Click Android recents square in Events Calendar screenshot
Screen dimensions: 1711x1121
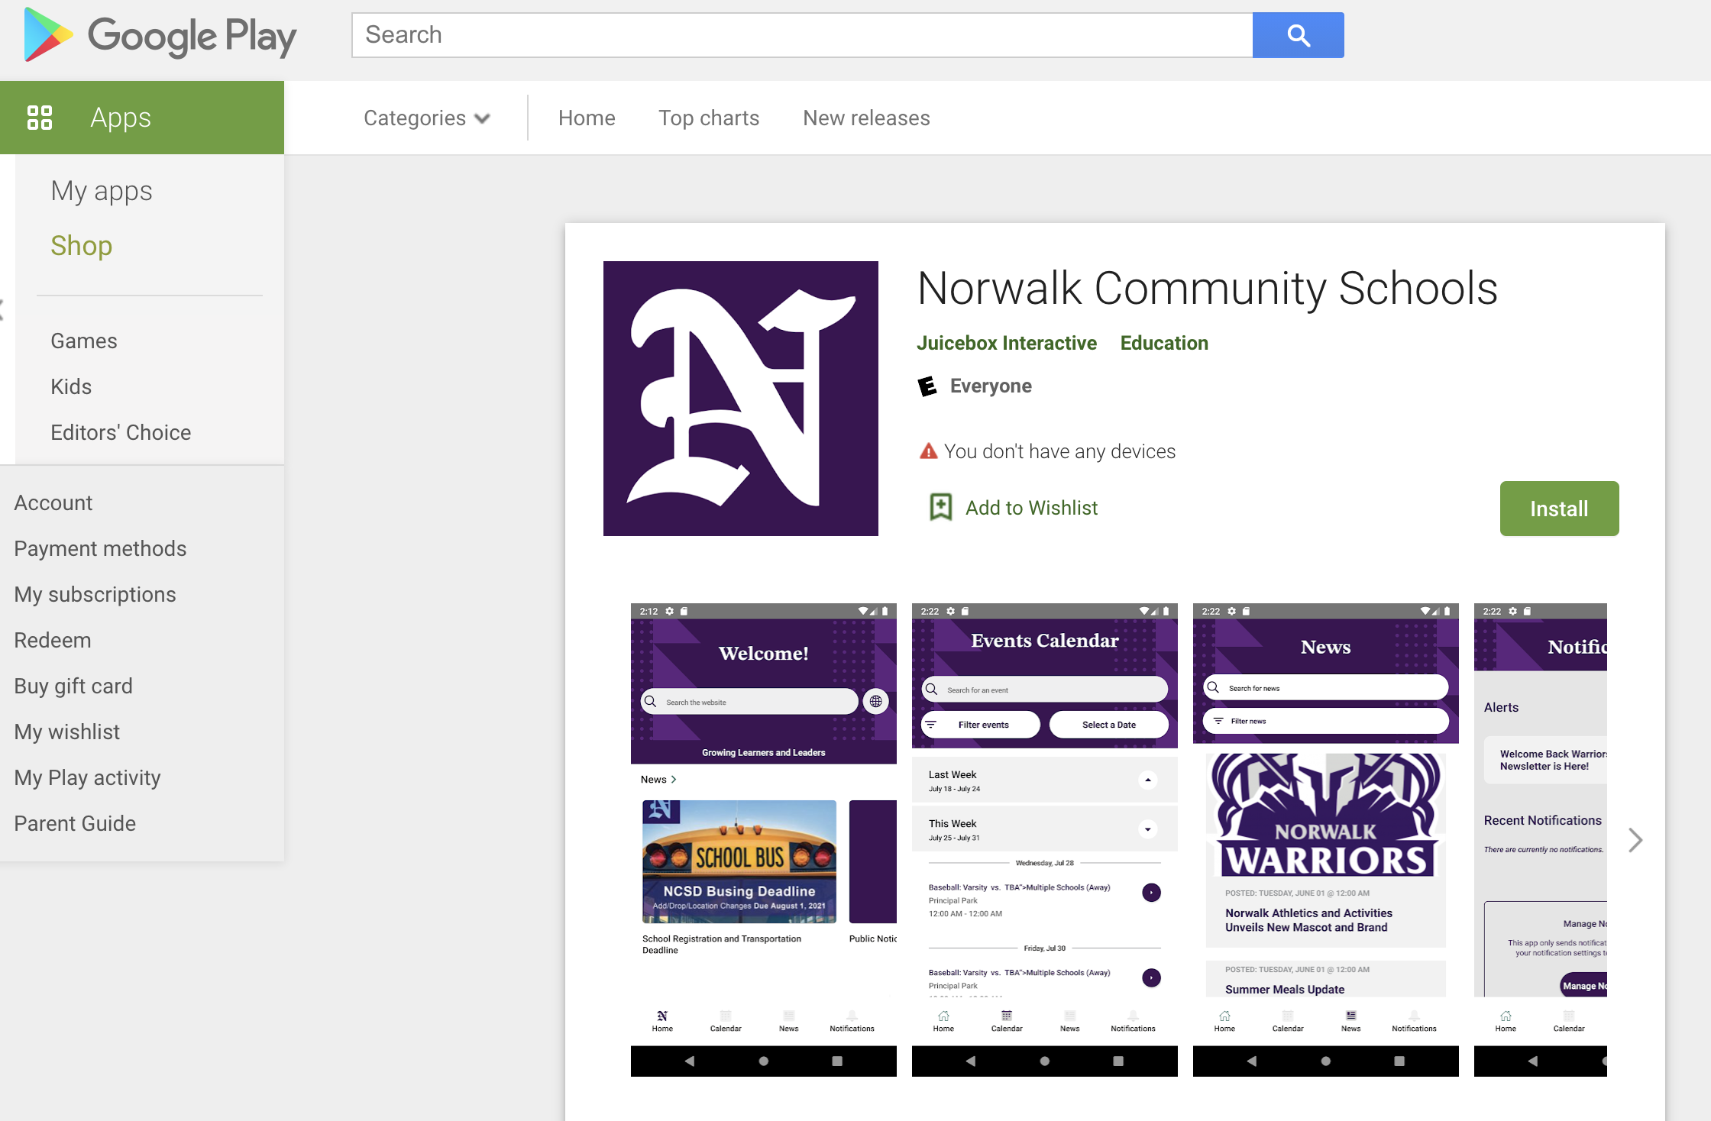pyautogui.click(x=1118, y=1061)
